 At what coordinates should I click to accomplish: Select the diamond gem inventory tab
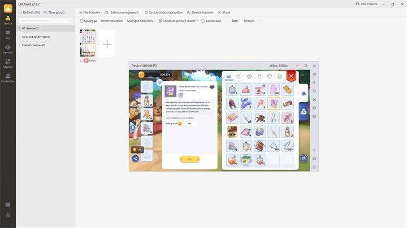(x=270, y=76)
